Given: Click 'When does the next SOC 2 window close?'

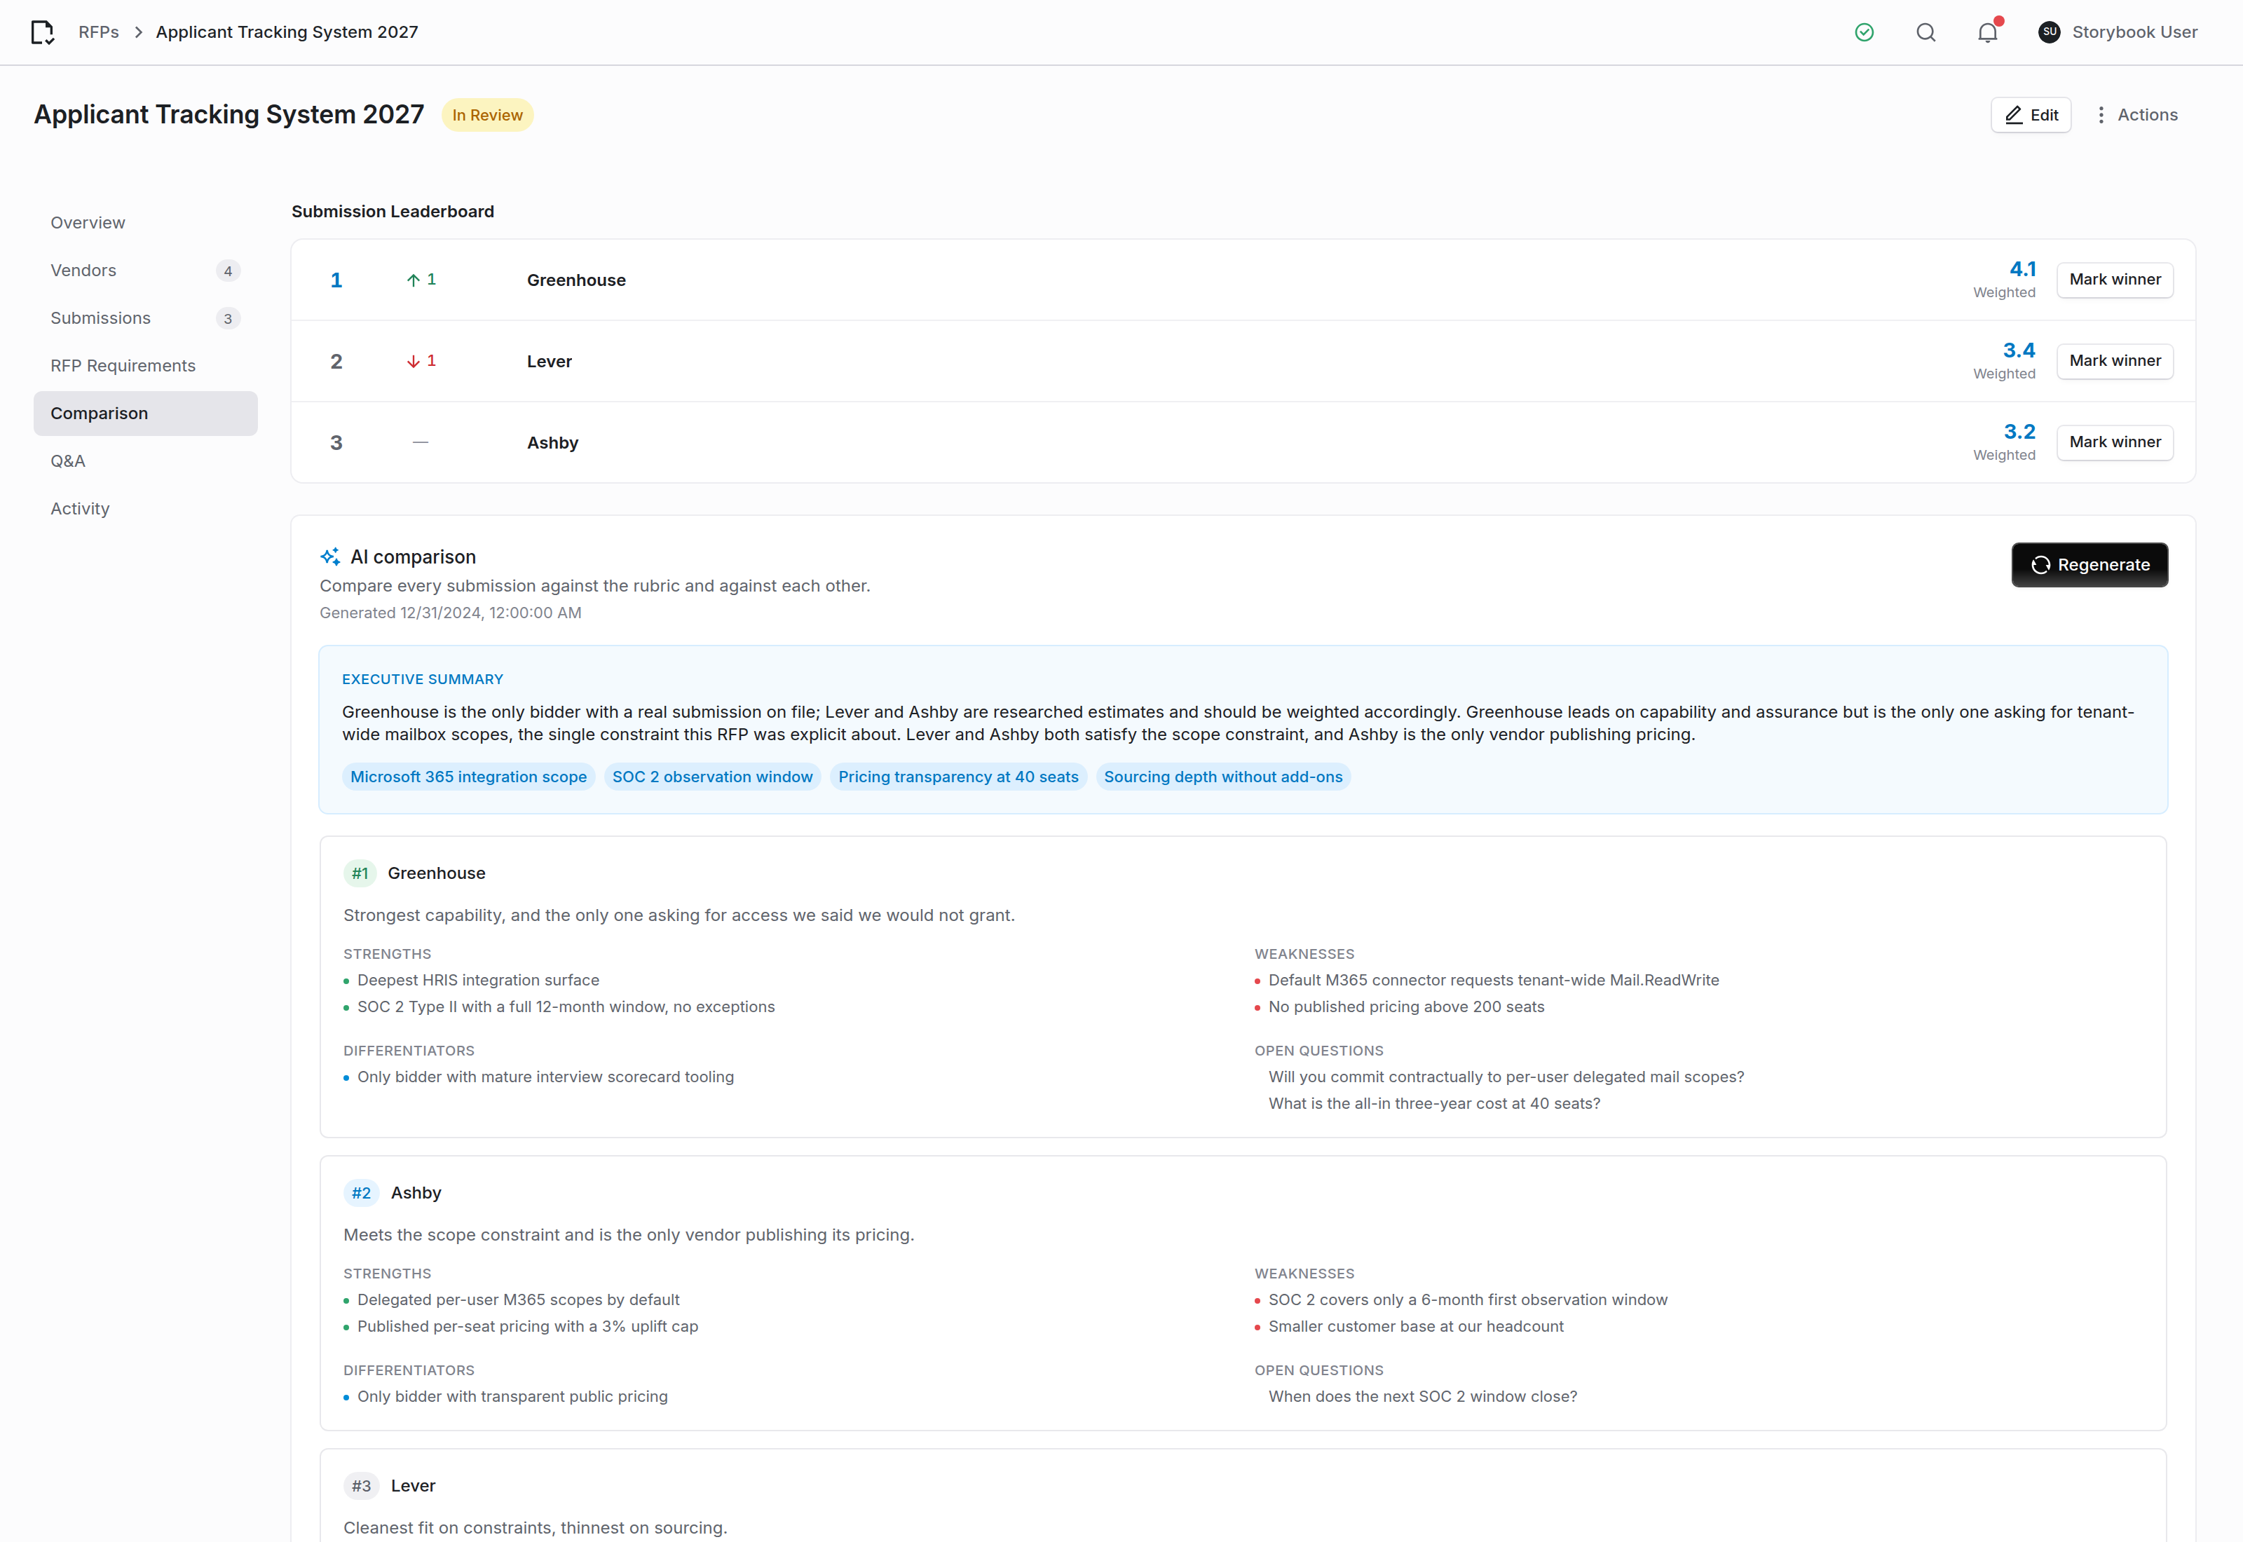Looking at the screenshot, I should [1422, 1396].
